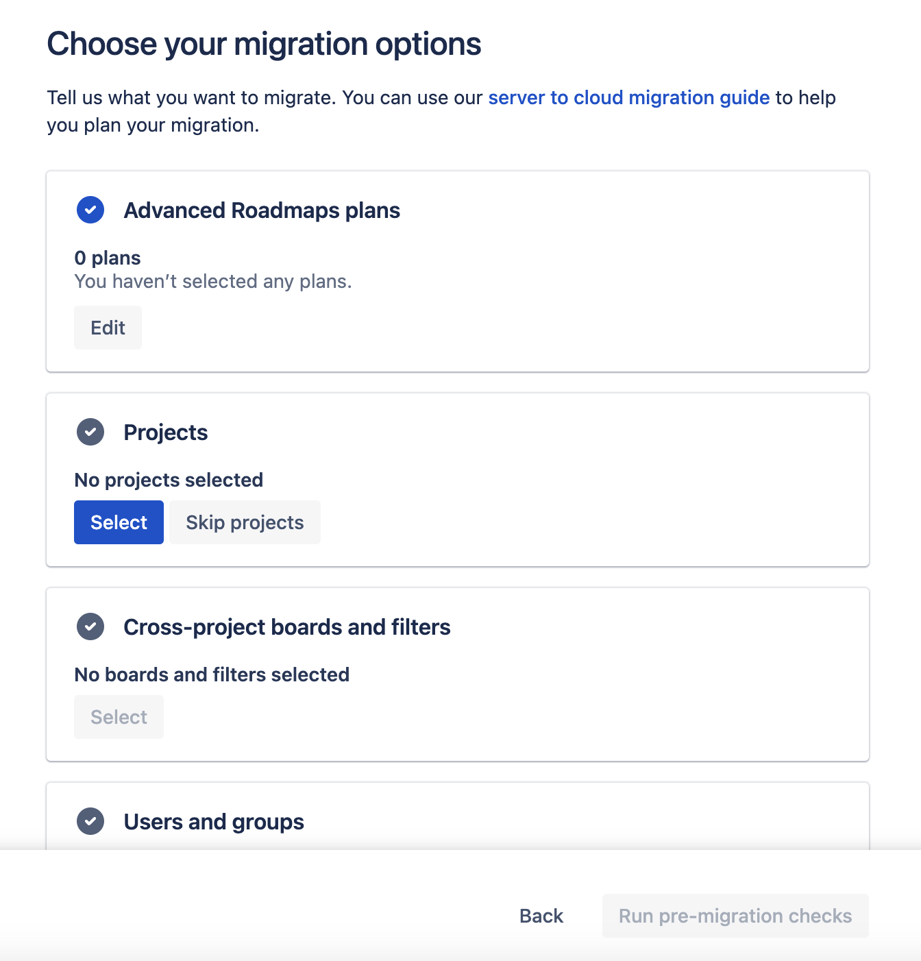The image size is (921, 961).
Task: Click the blue checkmark beside Advanced Roadmaps plans
Action: click(90, 210)
